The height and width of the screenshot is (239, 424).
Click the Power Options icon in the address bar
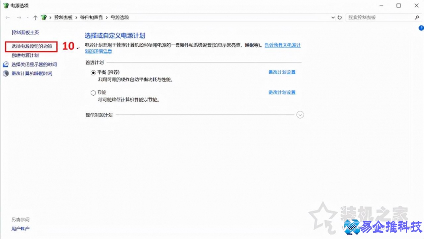(x=44, y=17)
